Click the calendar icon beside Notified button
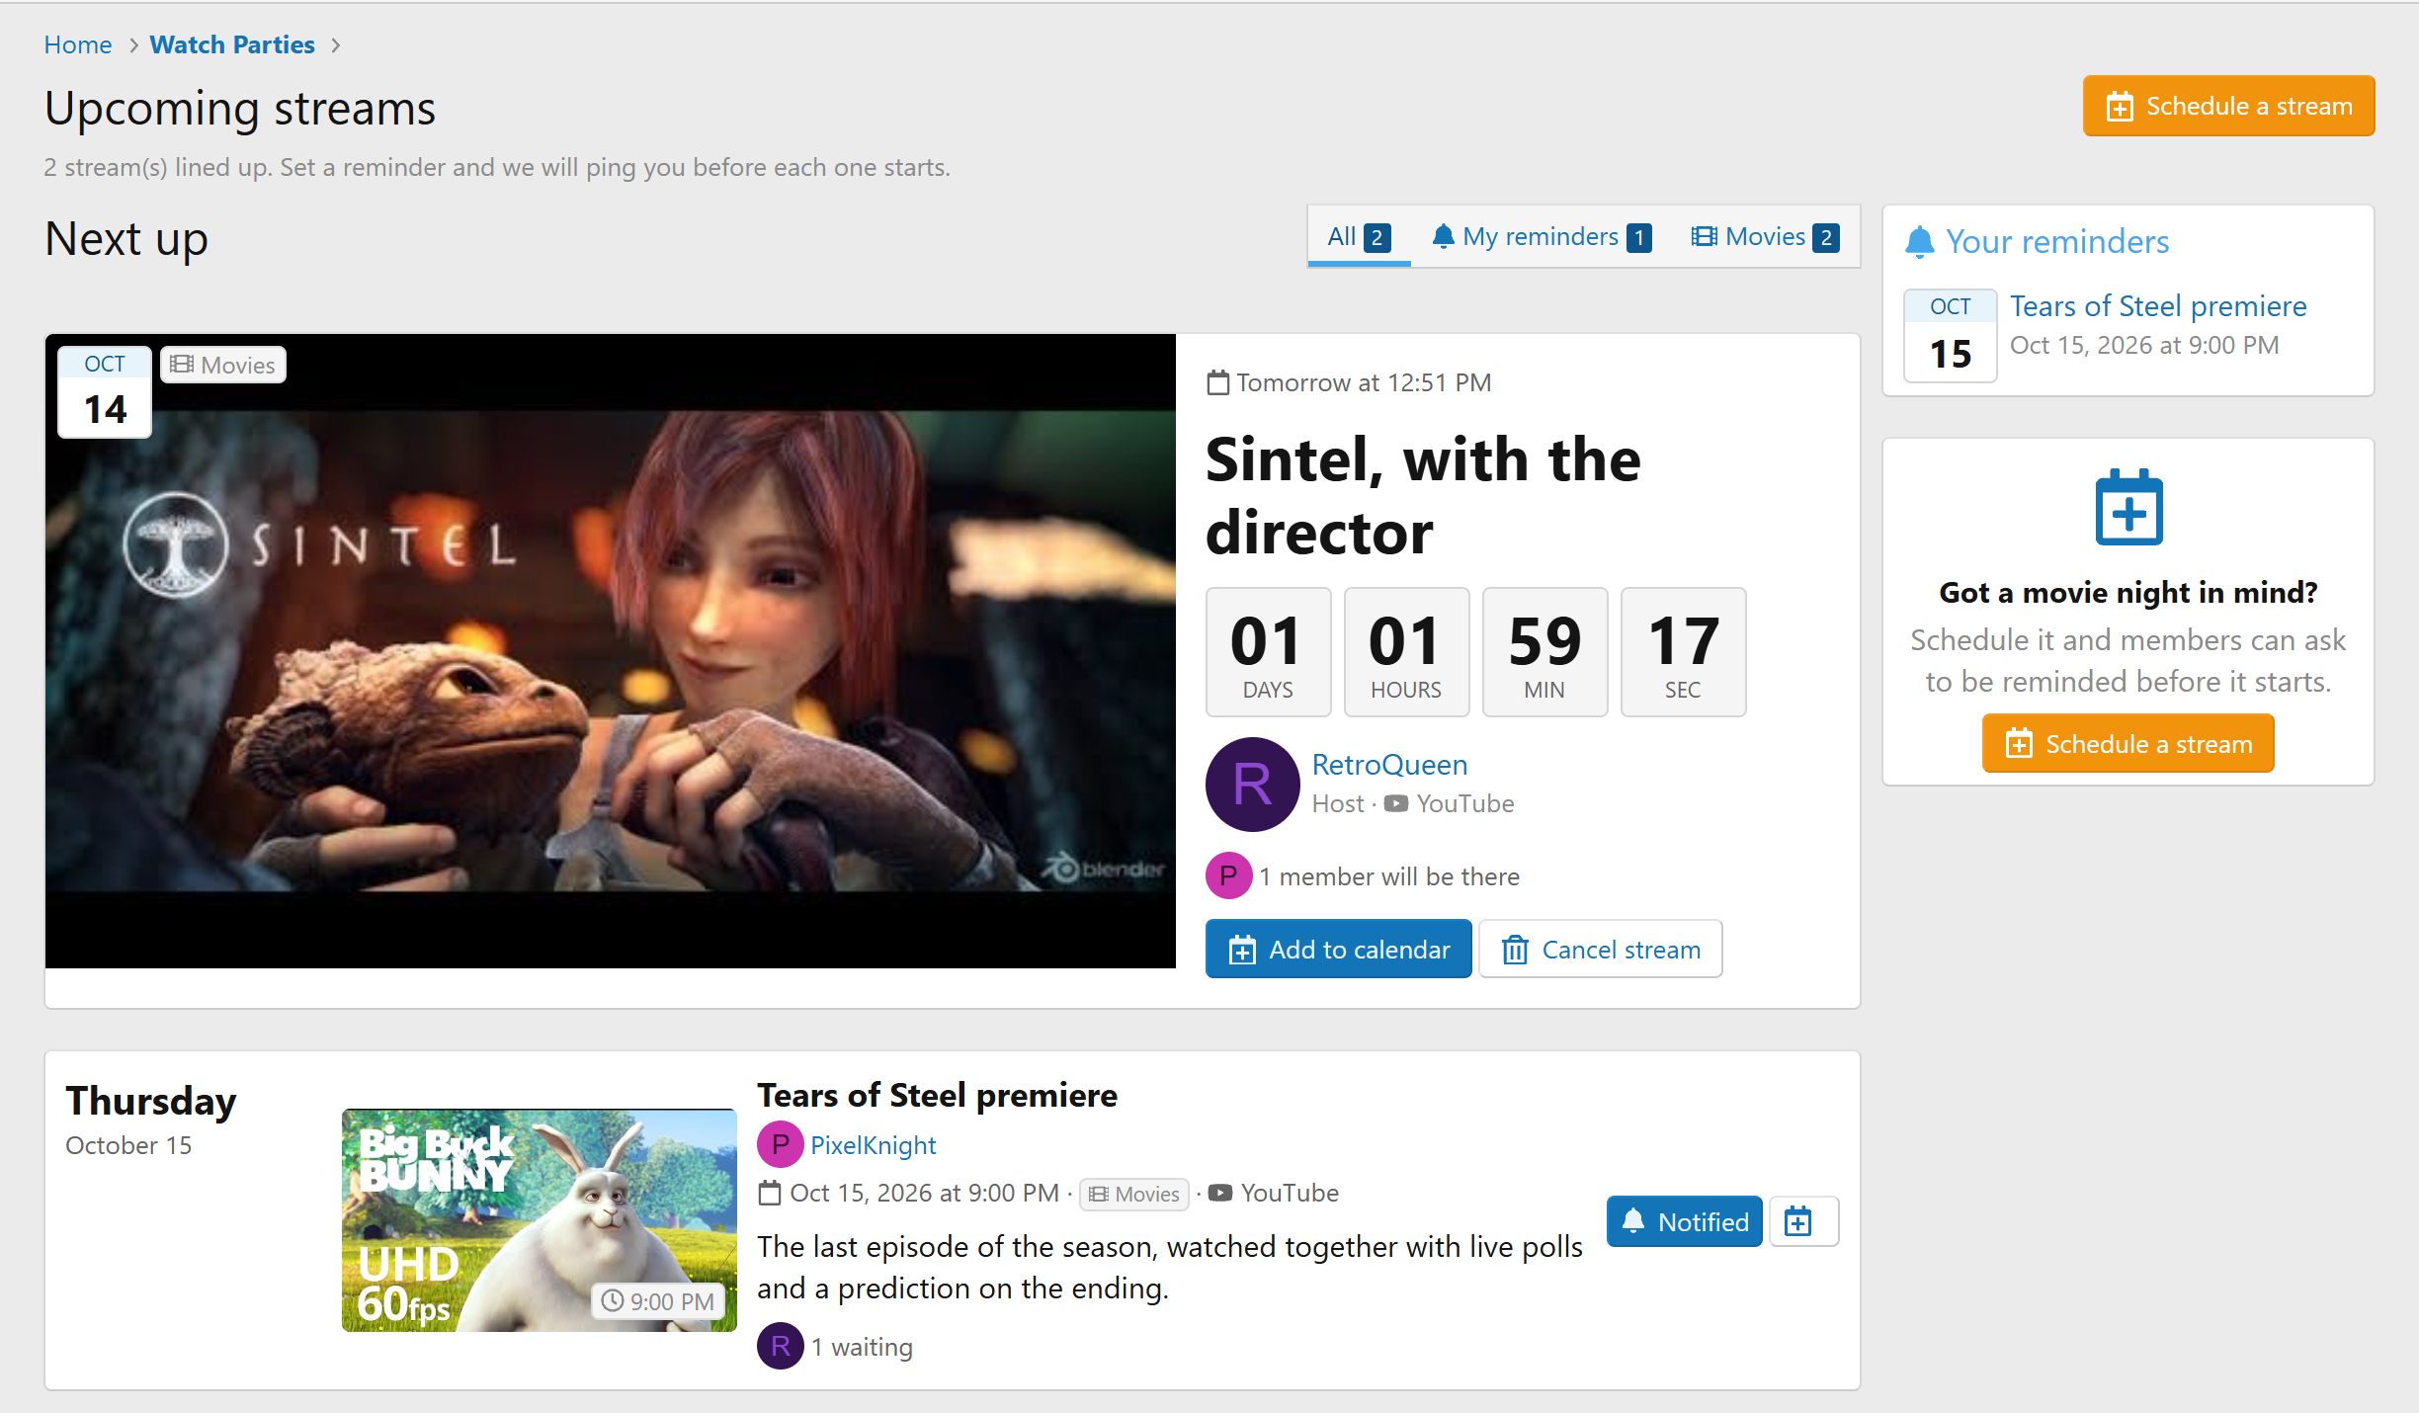Screen dimensions: 2419x1413 [1802, 1222]
